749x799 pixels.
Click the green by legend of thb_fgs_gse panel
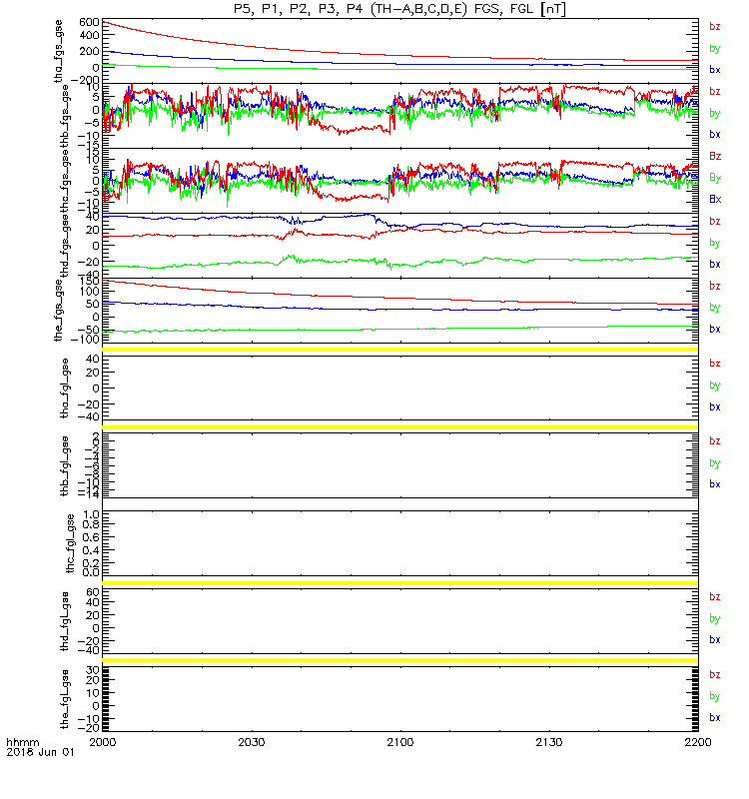click(715, 113)
